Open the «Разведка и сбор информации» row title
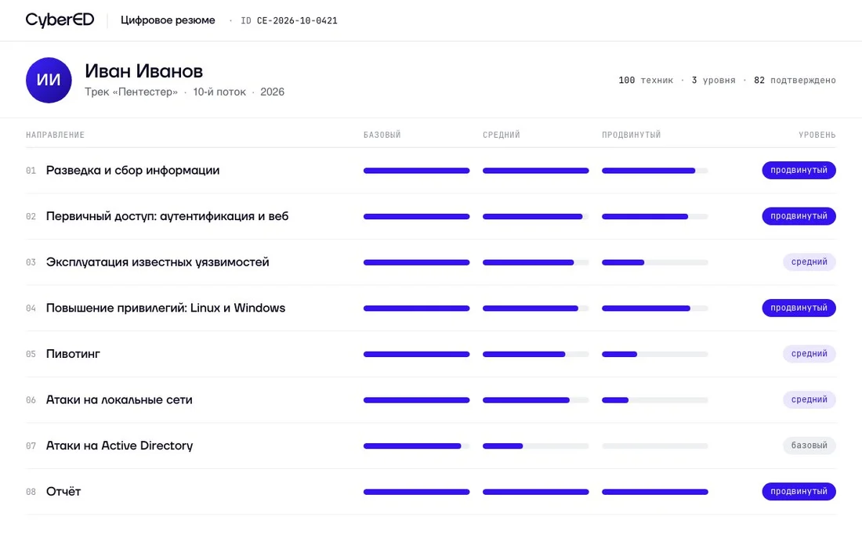The image size is (862, 545). (x=133, y=171)
